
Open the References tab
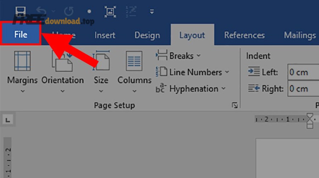pos(244,35)
